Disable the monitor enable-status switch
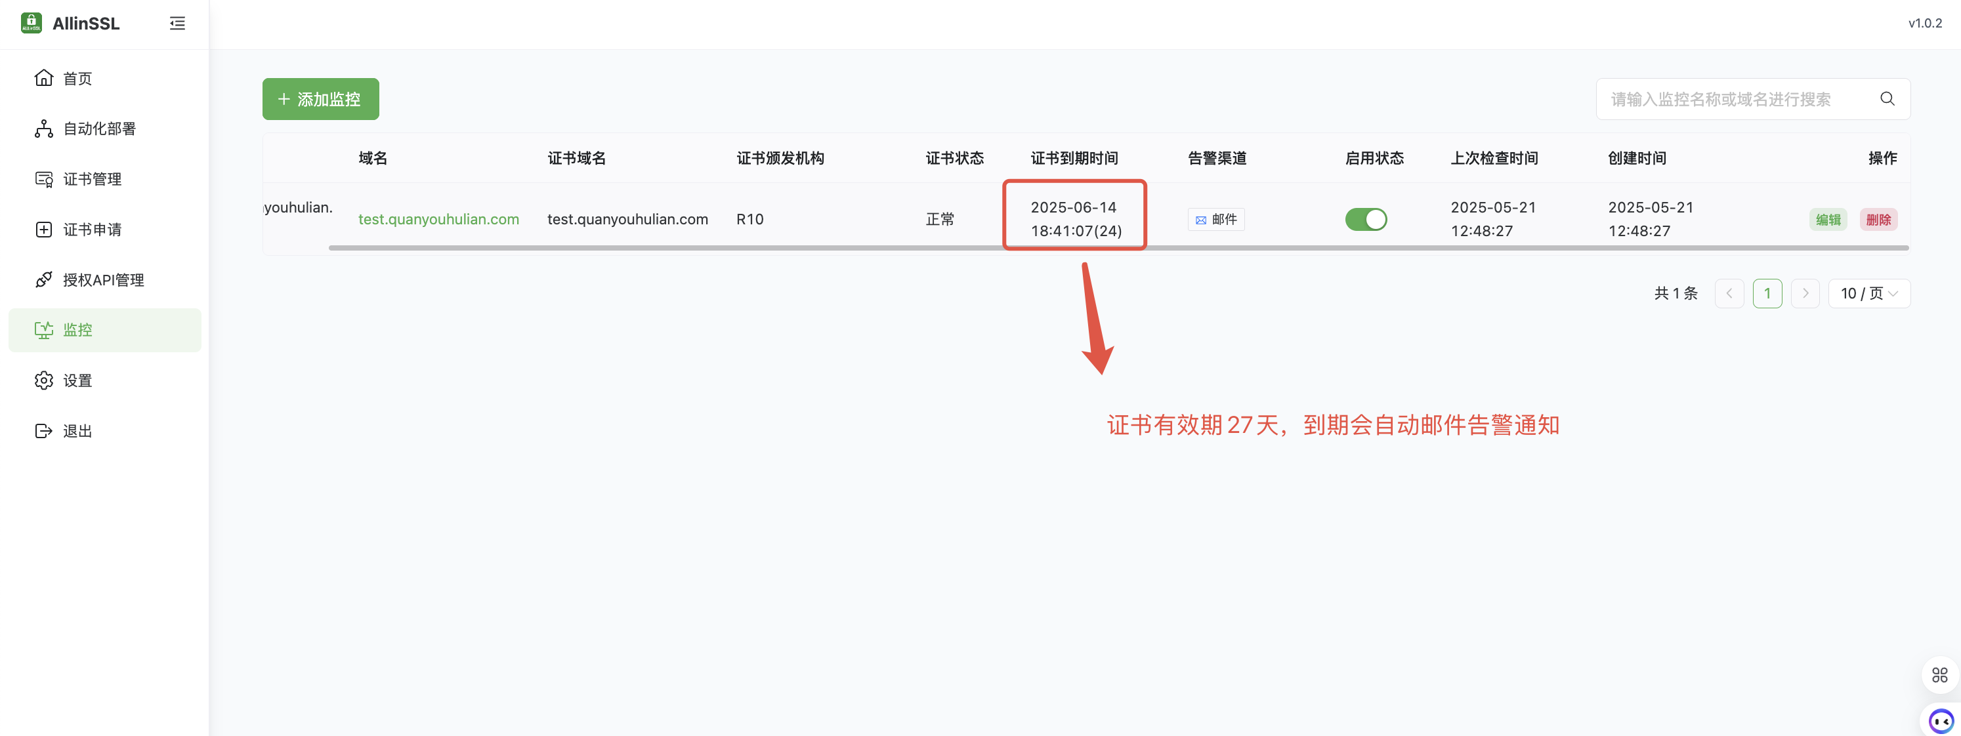The width and height of the screenshot is (1961, 736). coord(1366,219)
